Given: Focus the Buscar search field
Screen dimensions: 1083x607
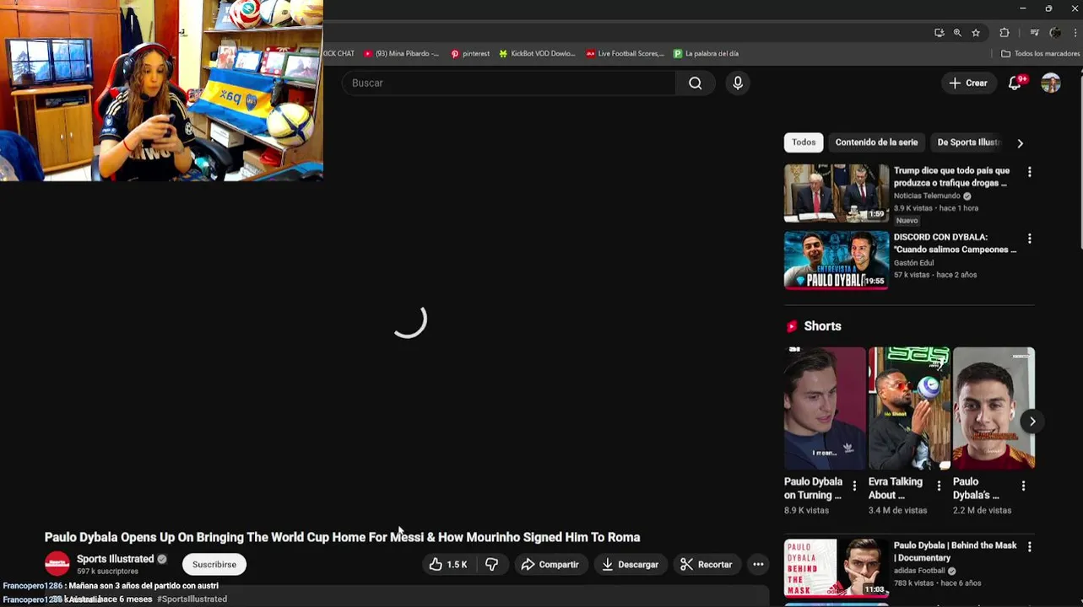Looking at the screenshot, I should (x=508, y=83).
